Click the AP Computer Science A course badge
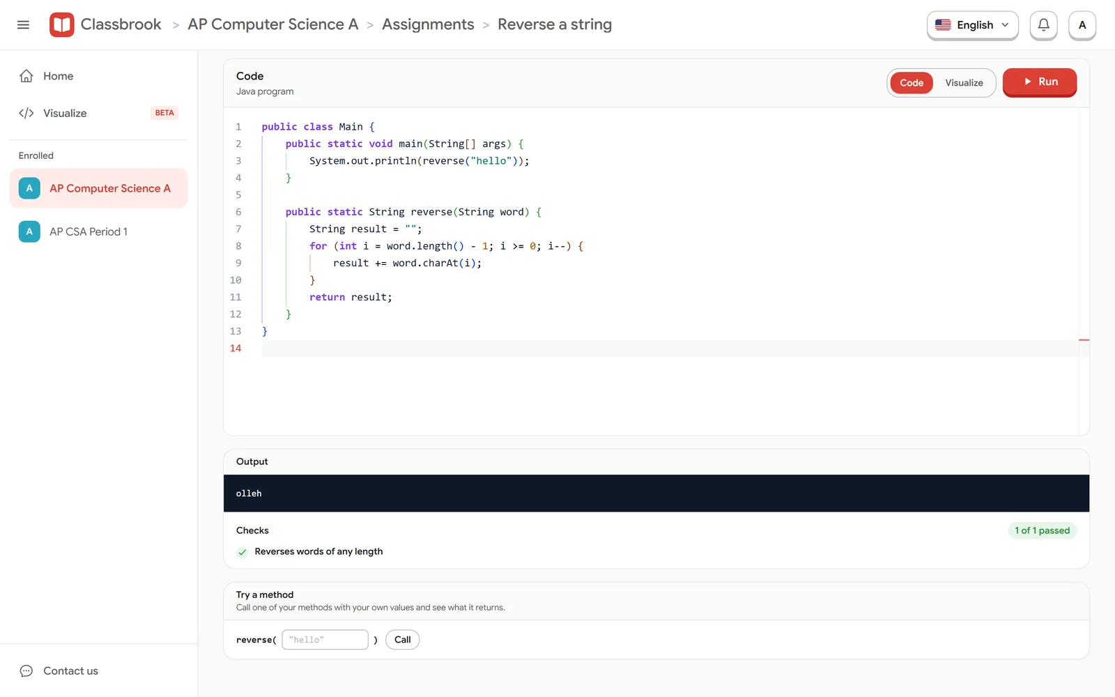The image size is (1115, 697). [x=29, y=188]
